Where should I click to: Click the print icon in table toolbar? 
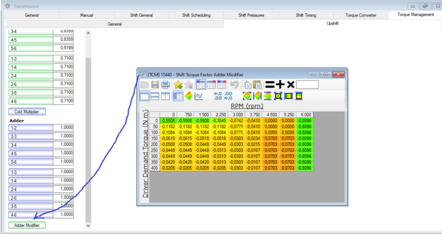(165, 85)
